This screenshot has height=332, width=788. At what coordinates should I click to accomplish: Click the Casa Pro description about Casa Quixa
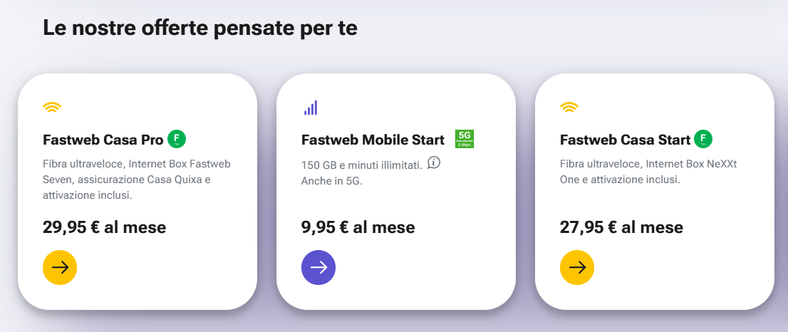136,180
